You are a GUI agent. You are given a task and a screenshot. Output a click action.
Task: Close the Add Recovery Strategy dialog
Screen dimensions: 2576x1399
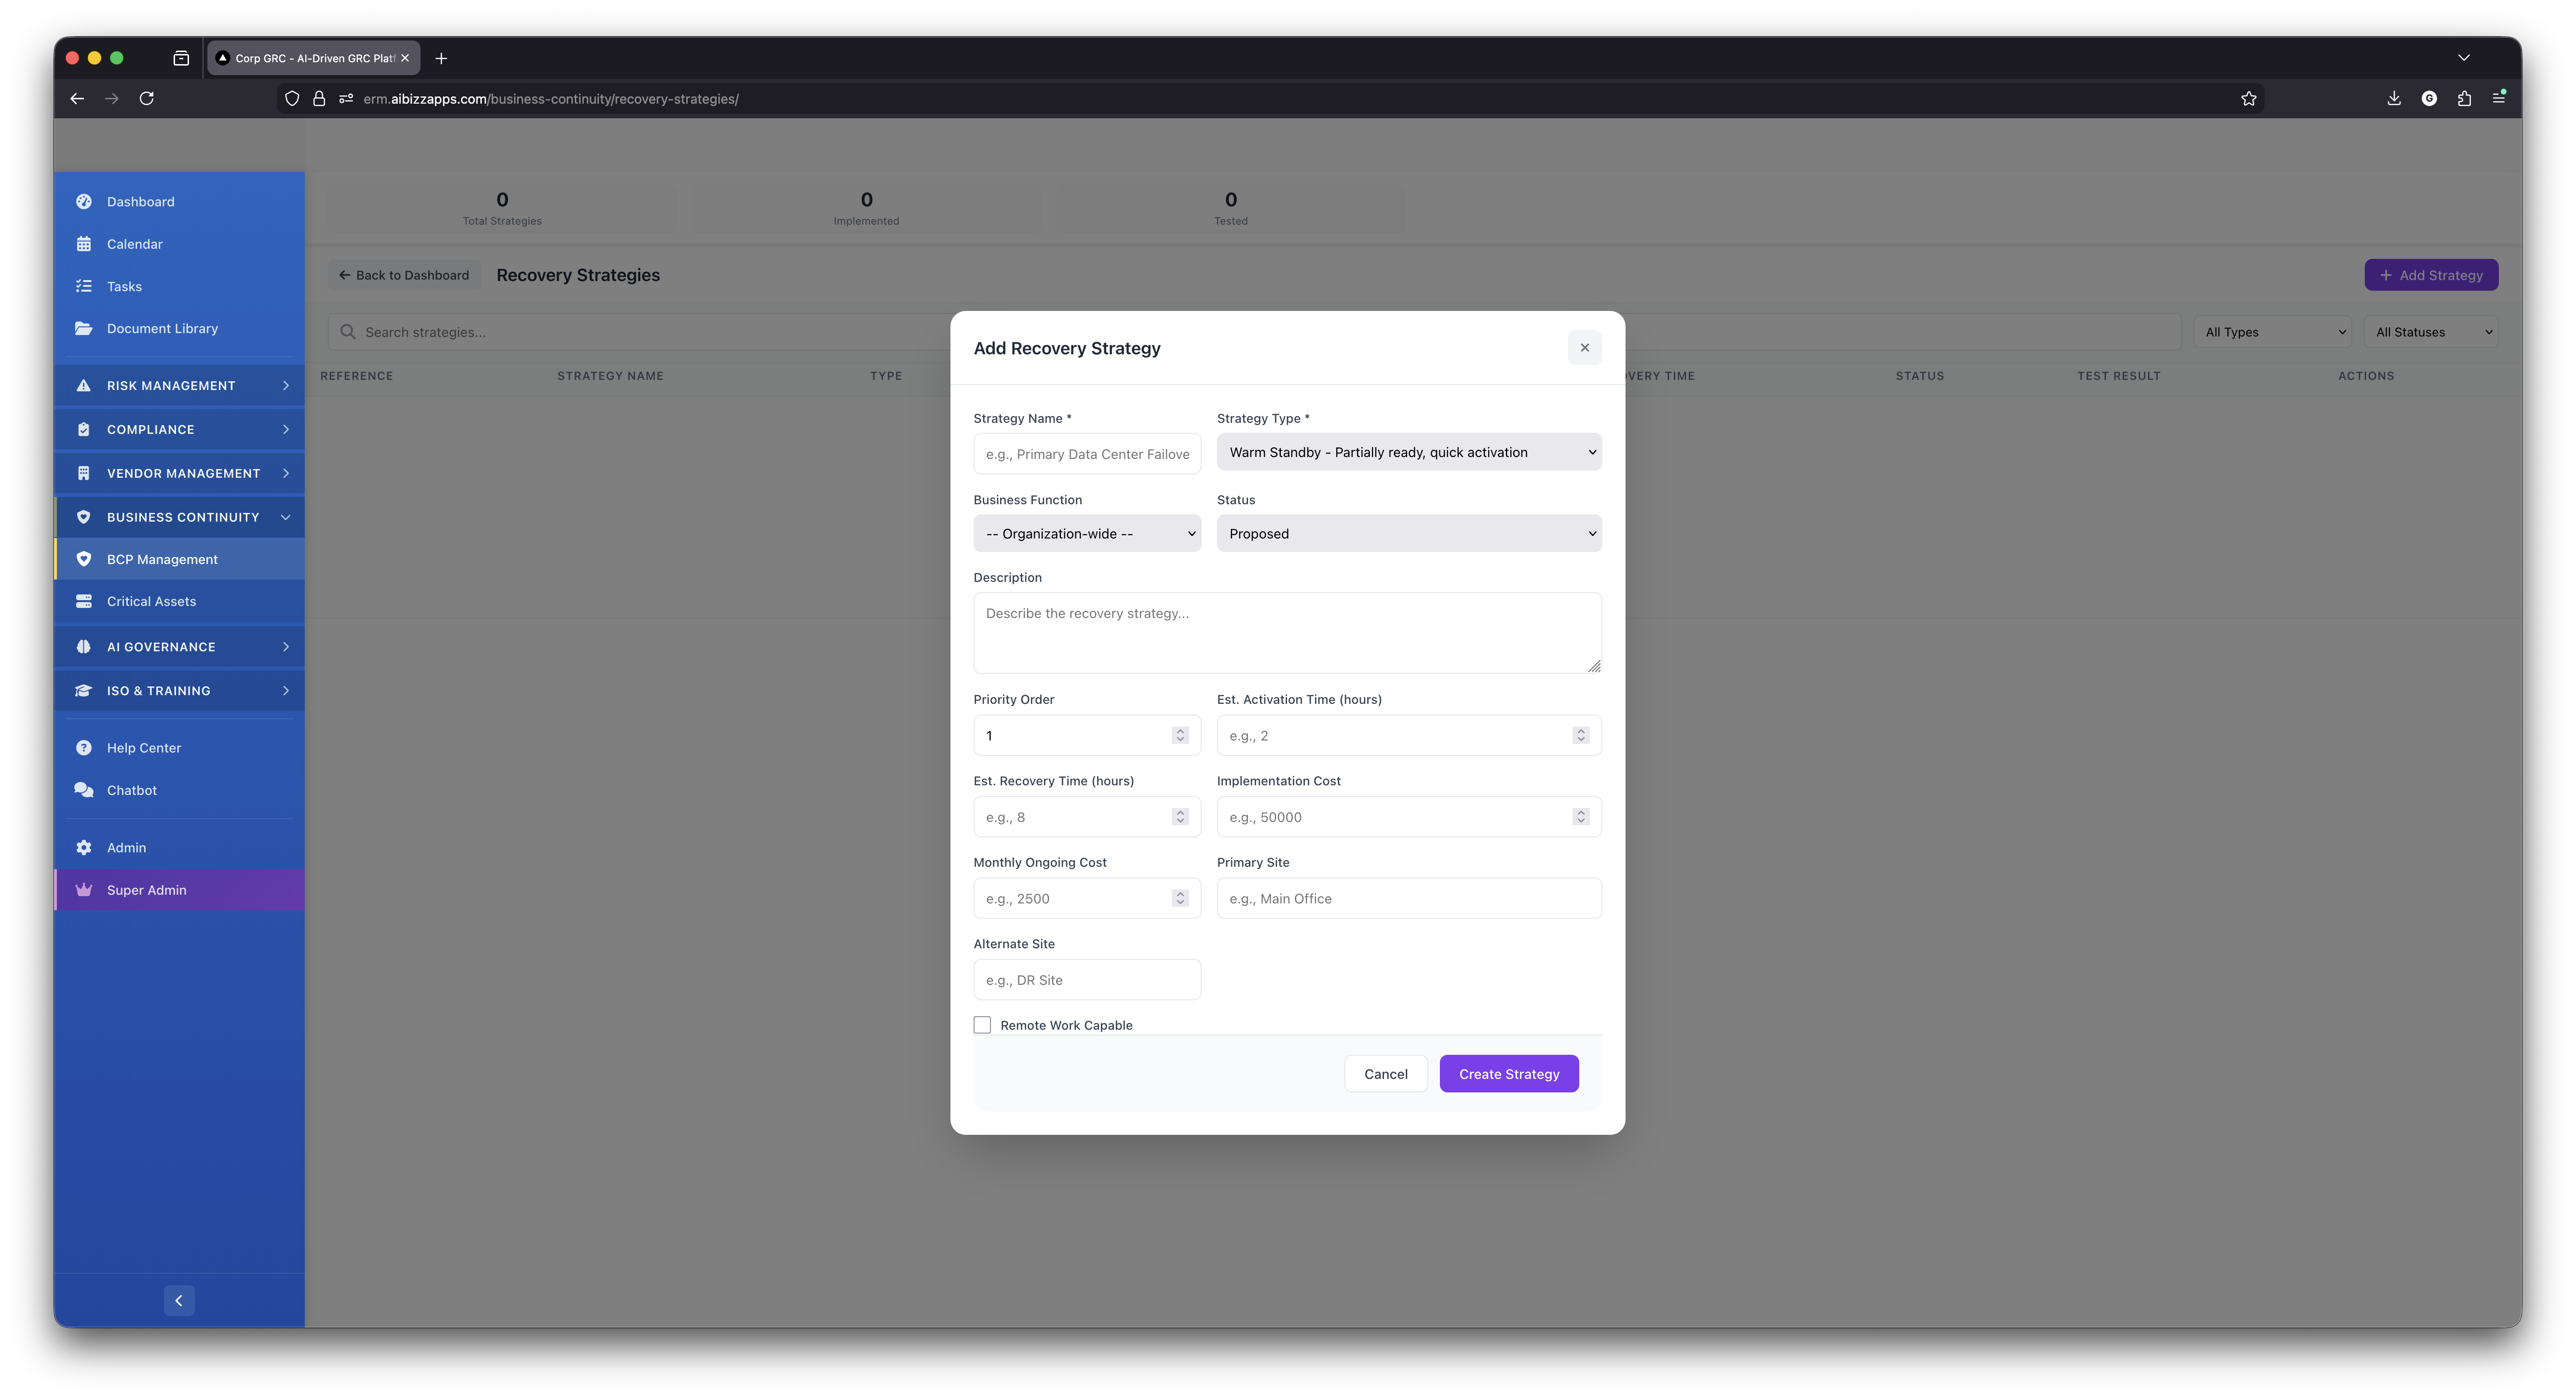click(x=1584, y=348)
